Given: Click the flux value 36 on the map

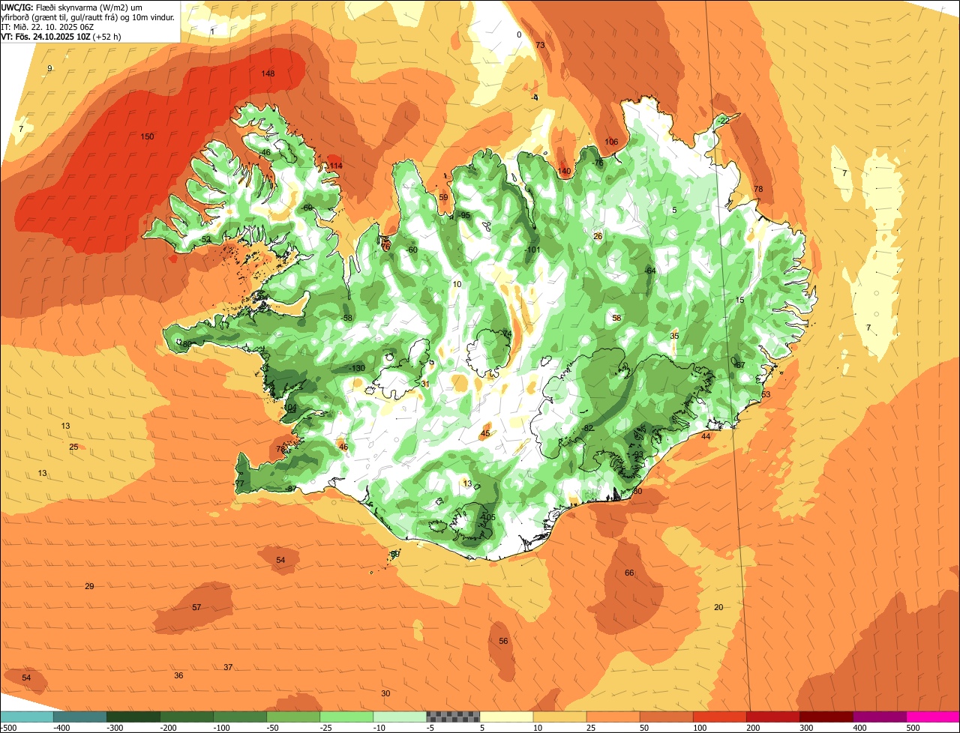Looking at the screenshot, I should coord(178,675).
